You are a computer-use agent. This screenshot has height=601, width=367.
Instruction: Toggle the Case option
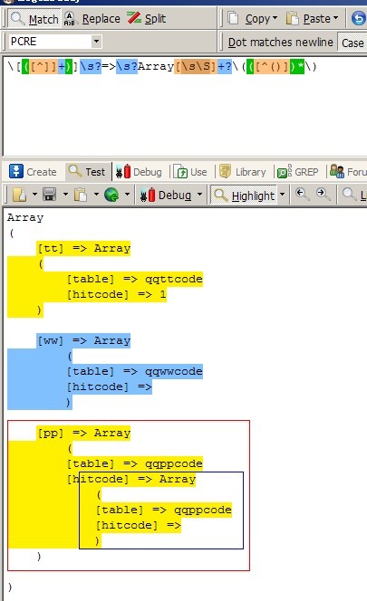click(353, 43)
